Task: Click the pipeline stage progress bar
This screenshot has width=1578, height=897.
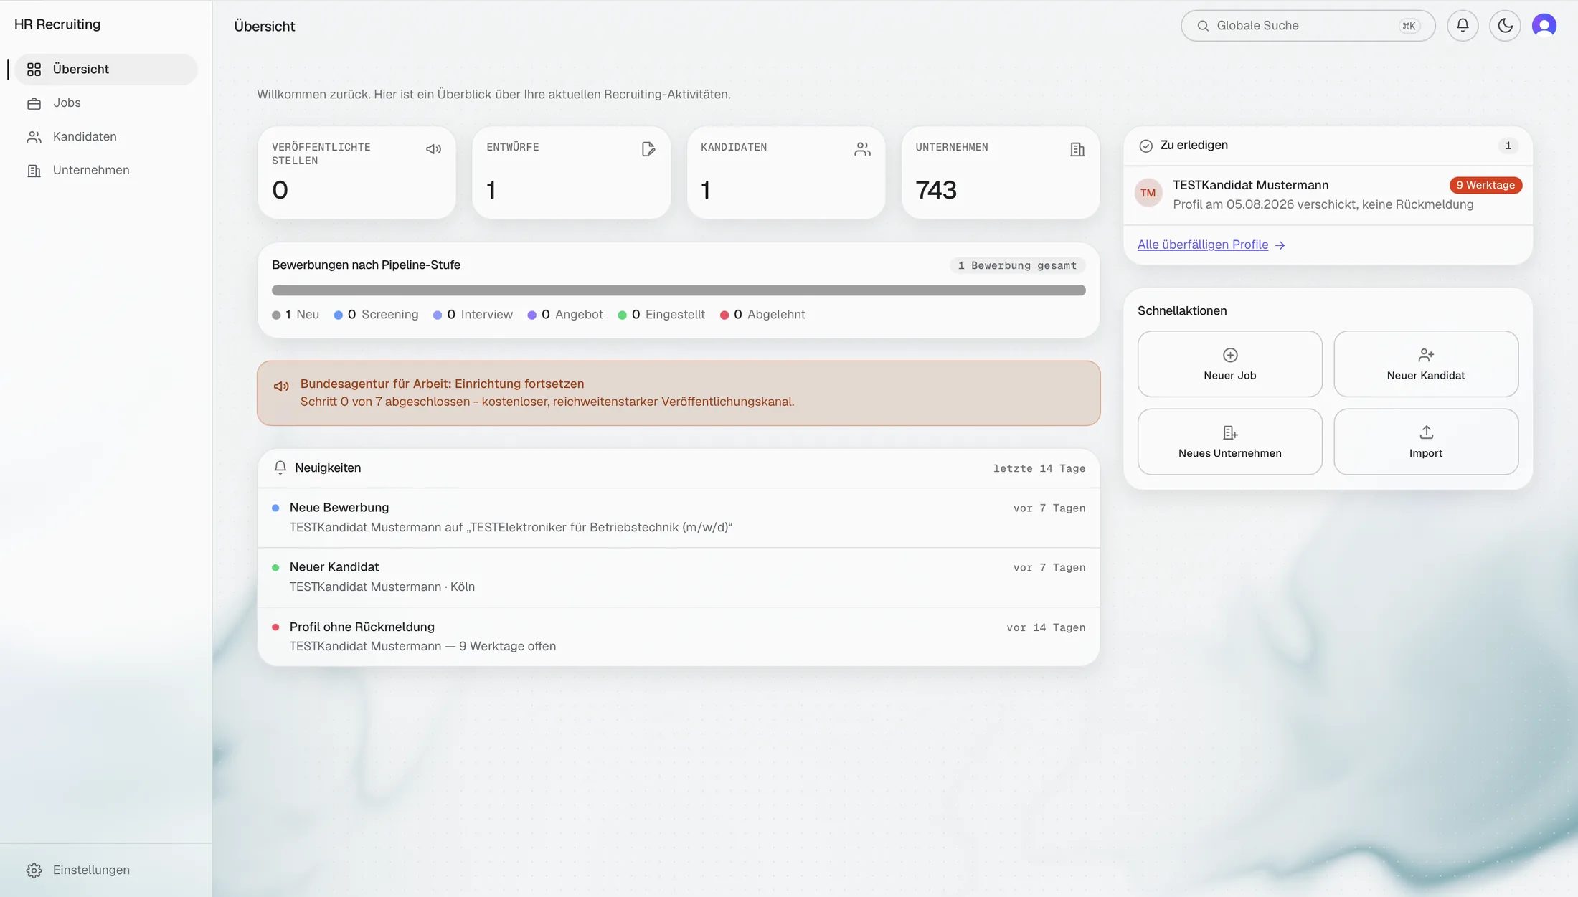Action: (679, 290)
